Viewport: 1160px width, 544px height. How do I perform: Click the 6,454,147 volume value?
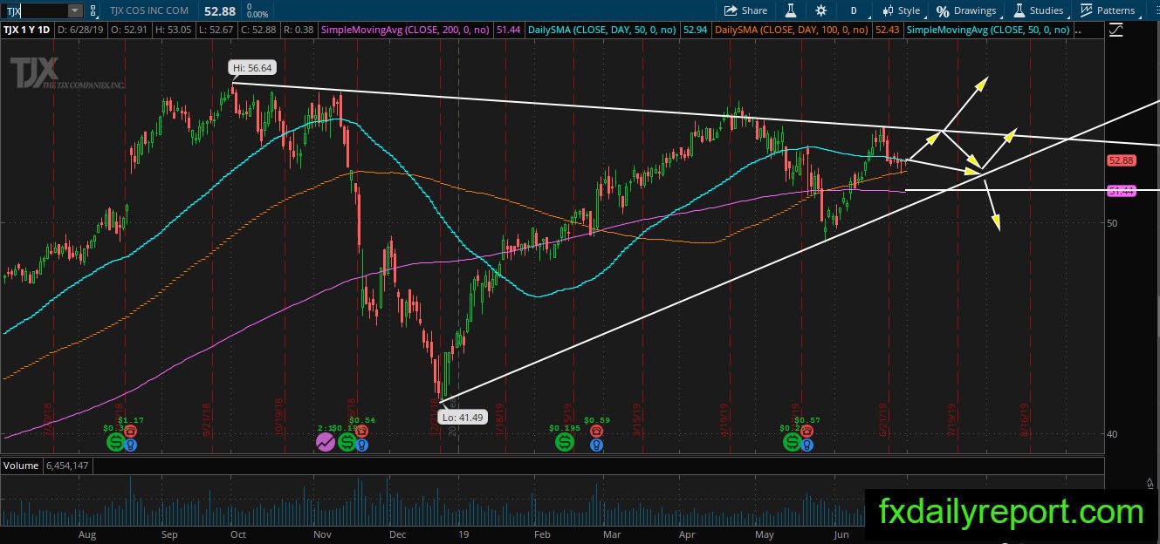66,466
